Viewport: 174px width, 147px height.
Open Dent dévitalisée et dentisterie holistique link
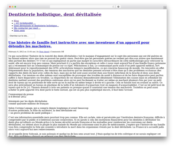[36, 26]
